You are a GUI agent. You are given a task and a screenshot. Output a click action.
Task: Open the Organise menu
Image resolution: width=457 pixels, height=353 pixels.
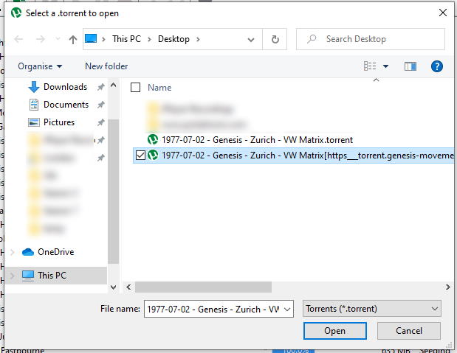[40, 66]
